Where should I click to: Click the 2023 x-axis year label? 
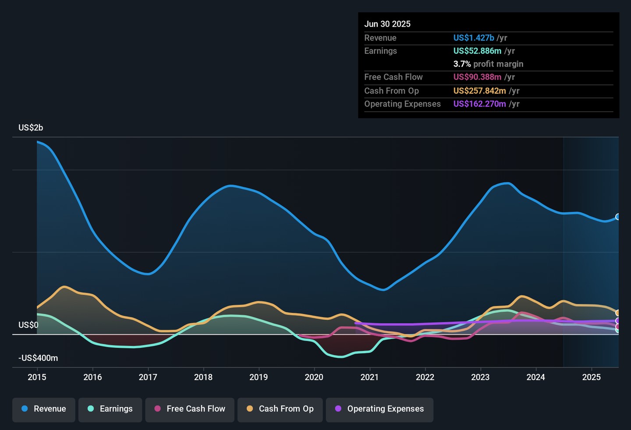pos(480,377)
